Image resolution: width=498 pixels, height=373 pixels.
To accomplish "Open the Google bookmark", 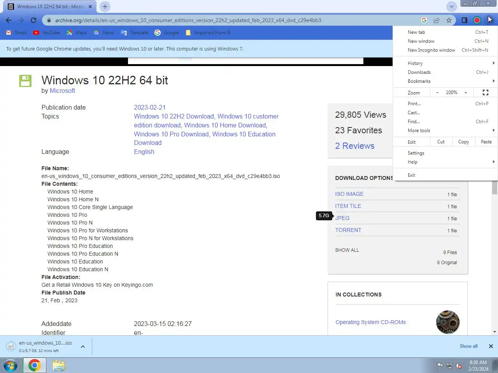I will (x=167, y=33).
